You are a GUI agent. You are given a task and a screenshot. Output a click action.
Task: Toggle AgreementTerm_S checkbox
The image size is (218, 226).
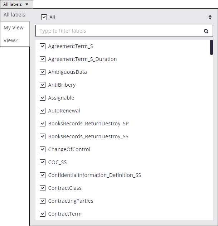(x=43, y=46)
